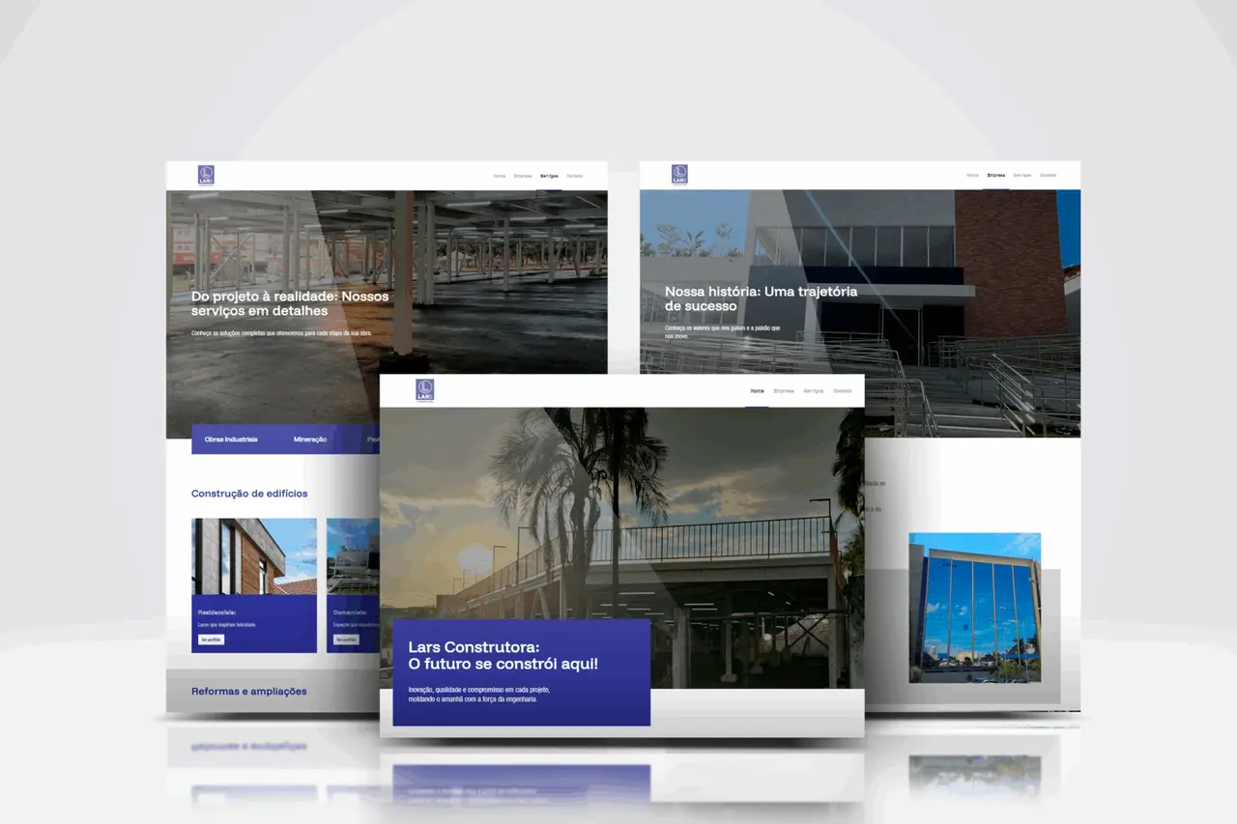Image resolution: width=1237 pixels, height=824 pixels.
Task: Go to Home from the Empresa page menu
Action: click(x=972, y=175)
